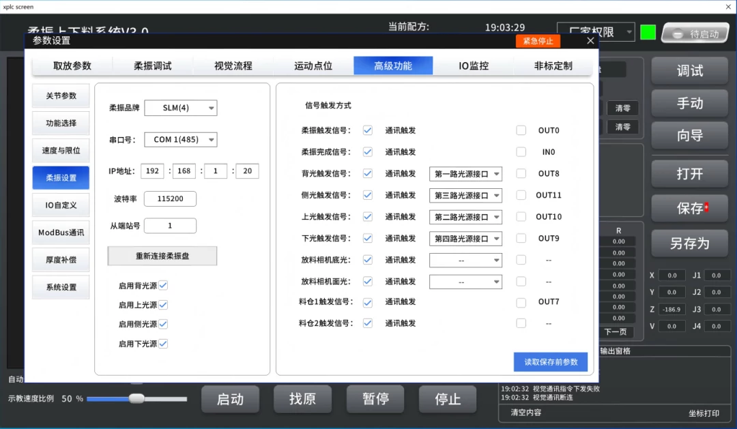Click the 重新连接柔振盘 button
The image size is (737, 429).
162,256
